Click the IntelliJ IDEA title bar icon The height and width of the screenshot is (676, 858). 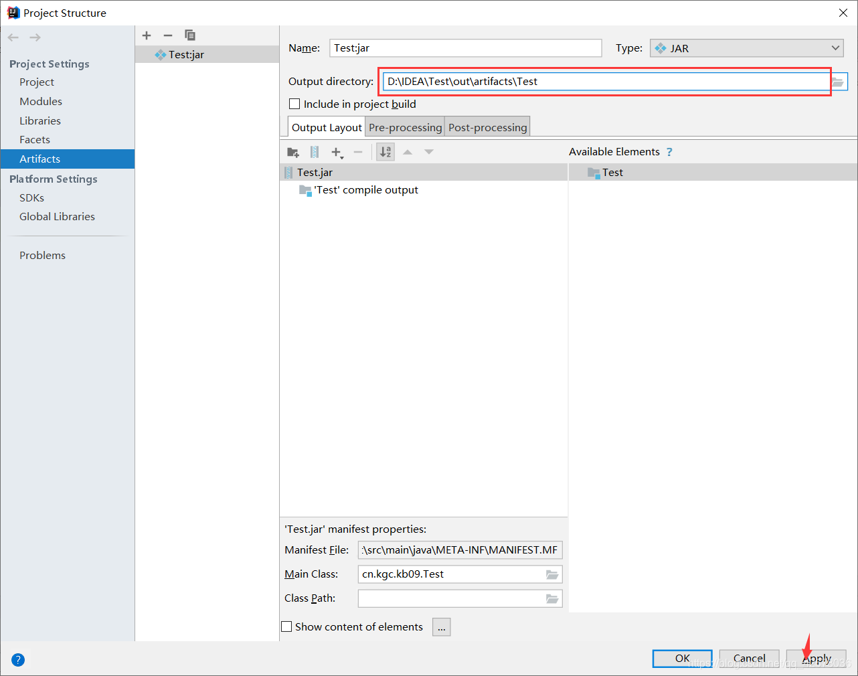13,13
